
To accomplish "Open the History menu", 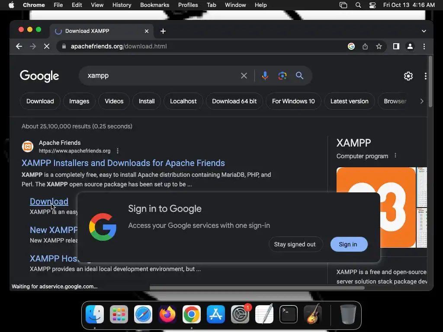I will point(122,5).
